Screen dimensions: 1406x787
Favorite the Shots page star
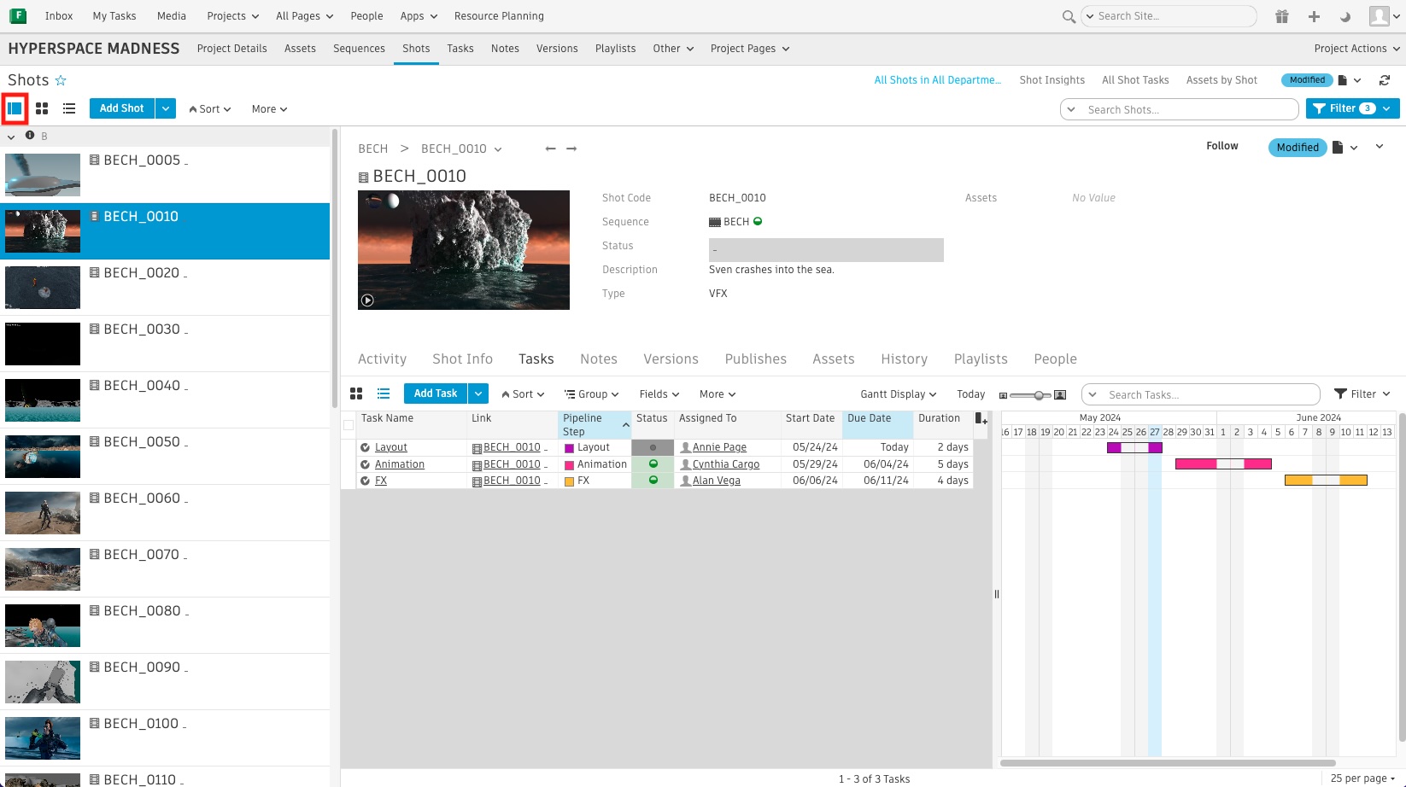pos(61,80)
